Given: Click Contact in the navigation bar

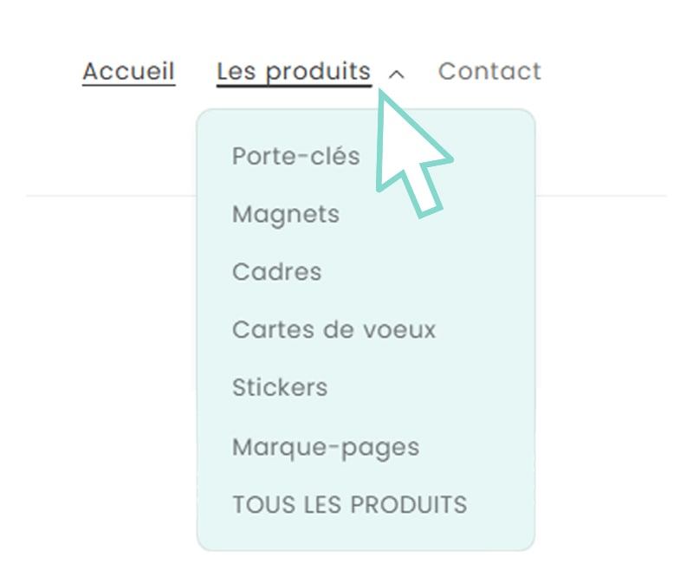Looking at the screenshot, I should tap(489, 71).
